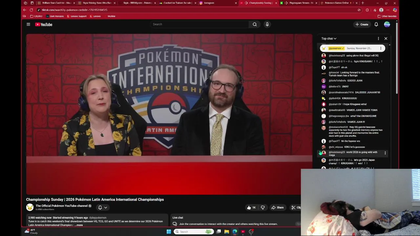Open the Lenovo Support bookmark
The image size is (420, 236).
pos(77,16)
